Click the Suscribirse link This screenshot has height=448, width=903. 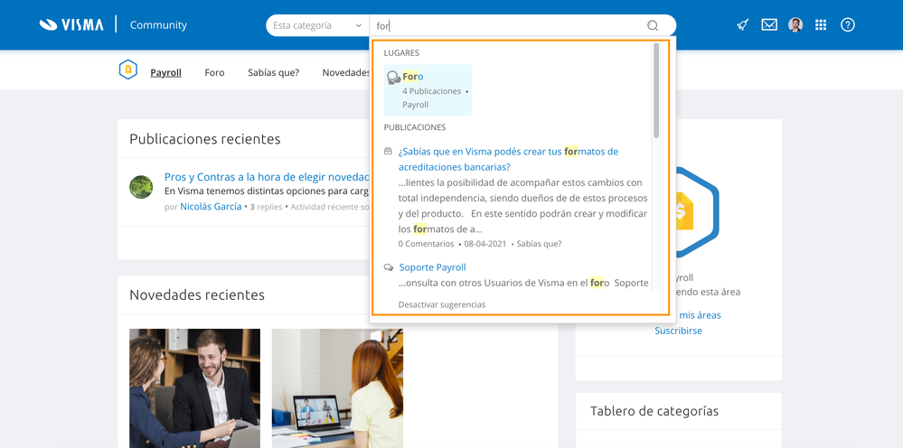tap(679, 331)
